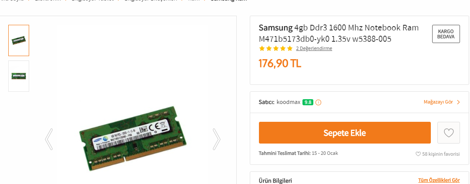Open Tüm Özellikleri Gör link
The height and width of the screenshot is (184, 470).
click(439, 180)
